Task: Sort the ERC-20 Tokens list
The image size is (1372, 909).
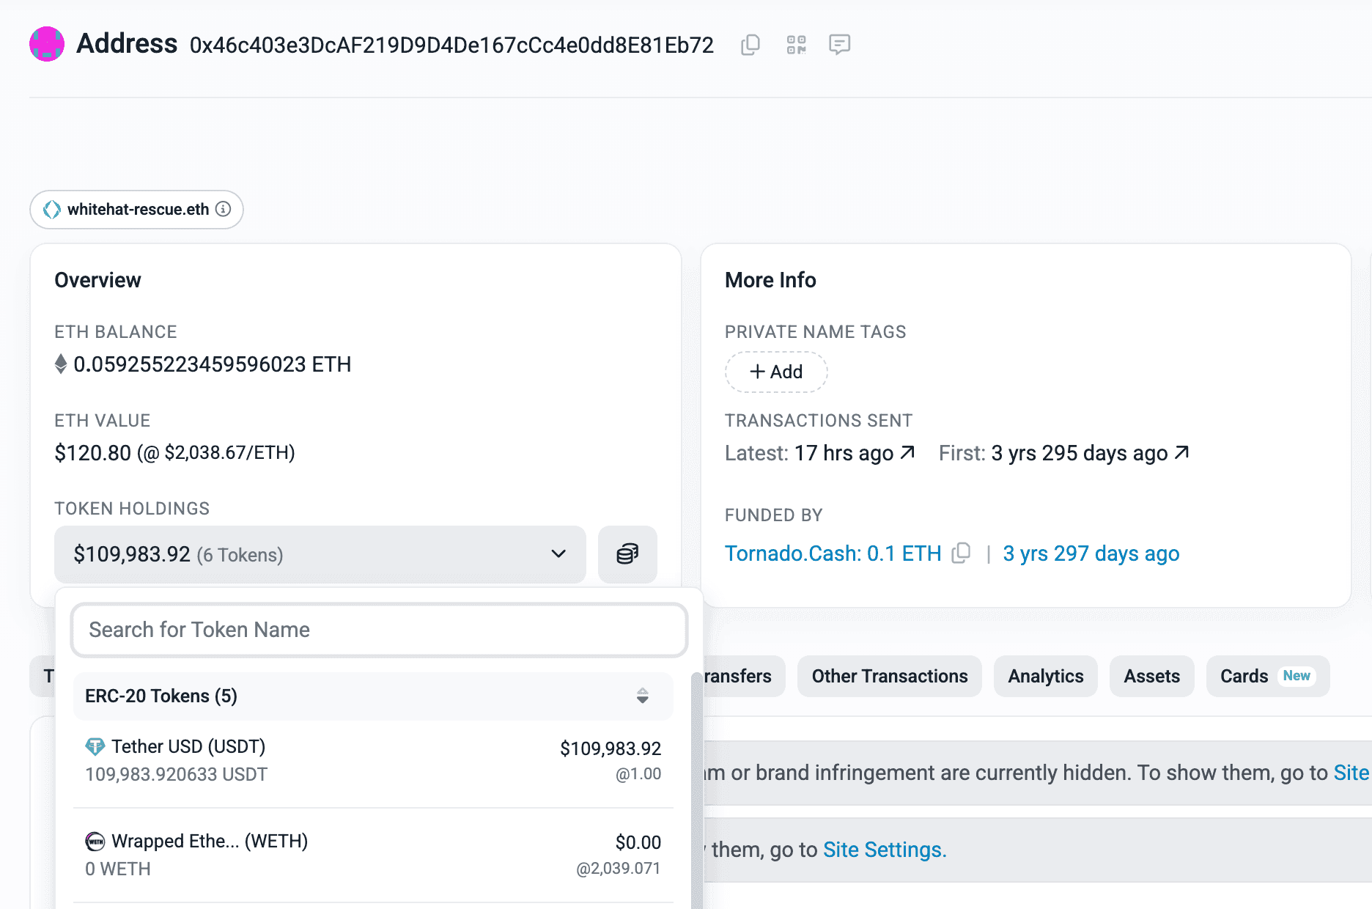Action: click(x=642, y=696)
